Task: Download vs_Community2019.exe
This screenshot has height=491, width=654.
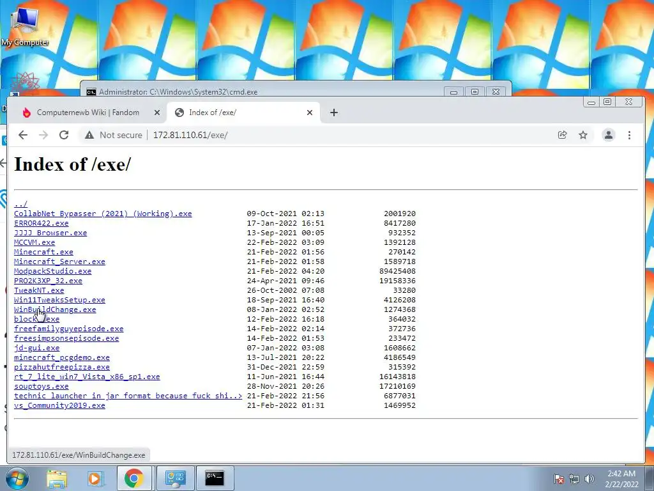Action: pyautogui.click(x=59, y=405)
